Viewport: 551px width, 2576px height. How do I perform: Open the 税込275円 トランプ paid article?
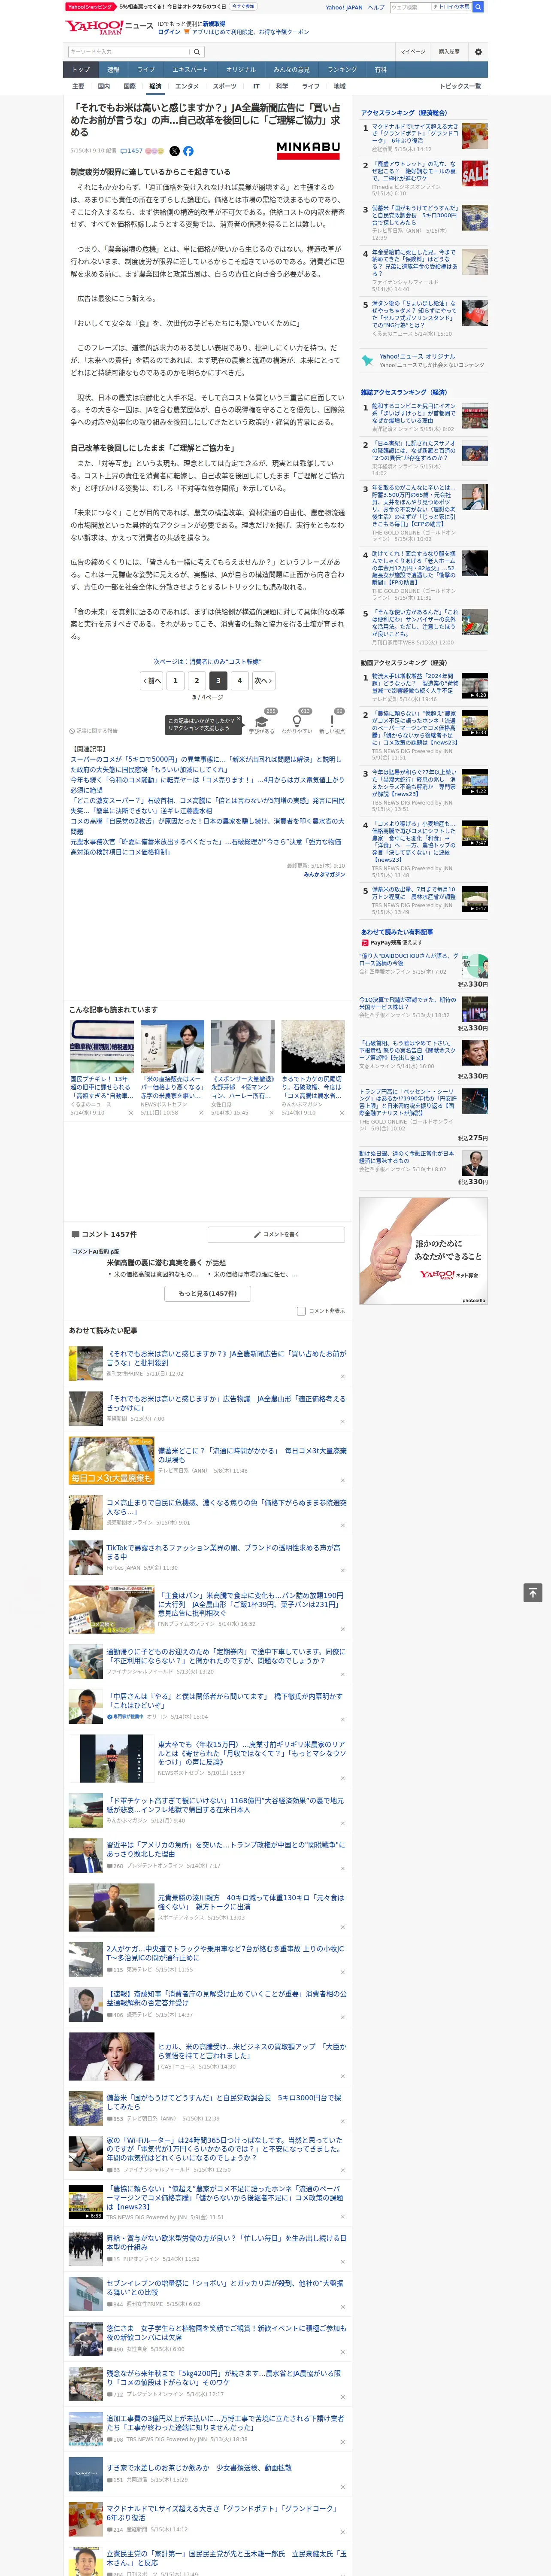pos(424,1115)
